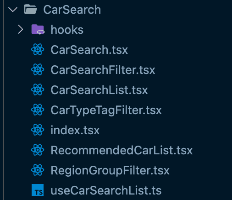Expand the hooks folder chevron
The image size is (232, 200).
click(21, 30)
